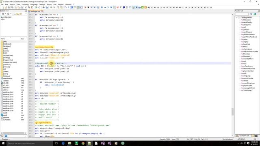Select the AUTOEXEC file in Explorer
260x146 pixels.
coord(6,120)
